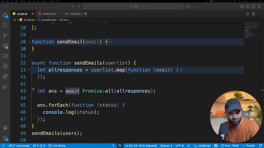Open notifications bell in status bar
The image size is (264, 148).
261,145
